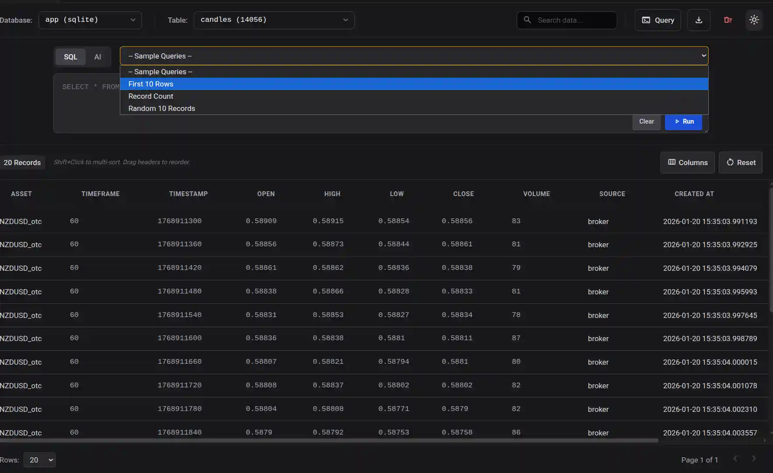Screen dimensions: 773x473
Task: Toggle light theme with the sun icon
Action: (x=754, y=20)
